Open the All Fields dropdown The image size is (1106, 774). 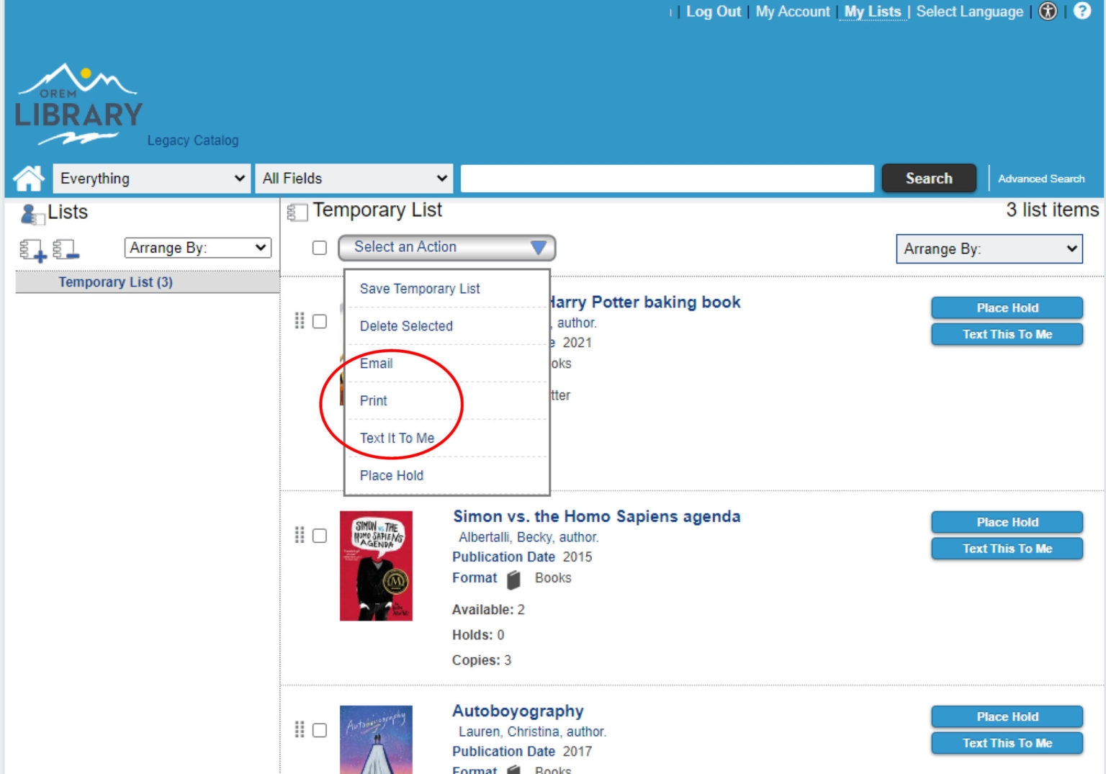tap(354, 178)
